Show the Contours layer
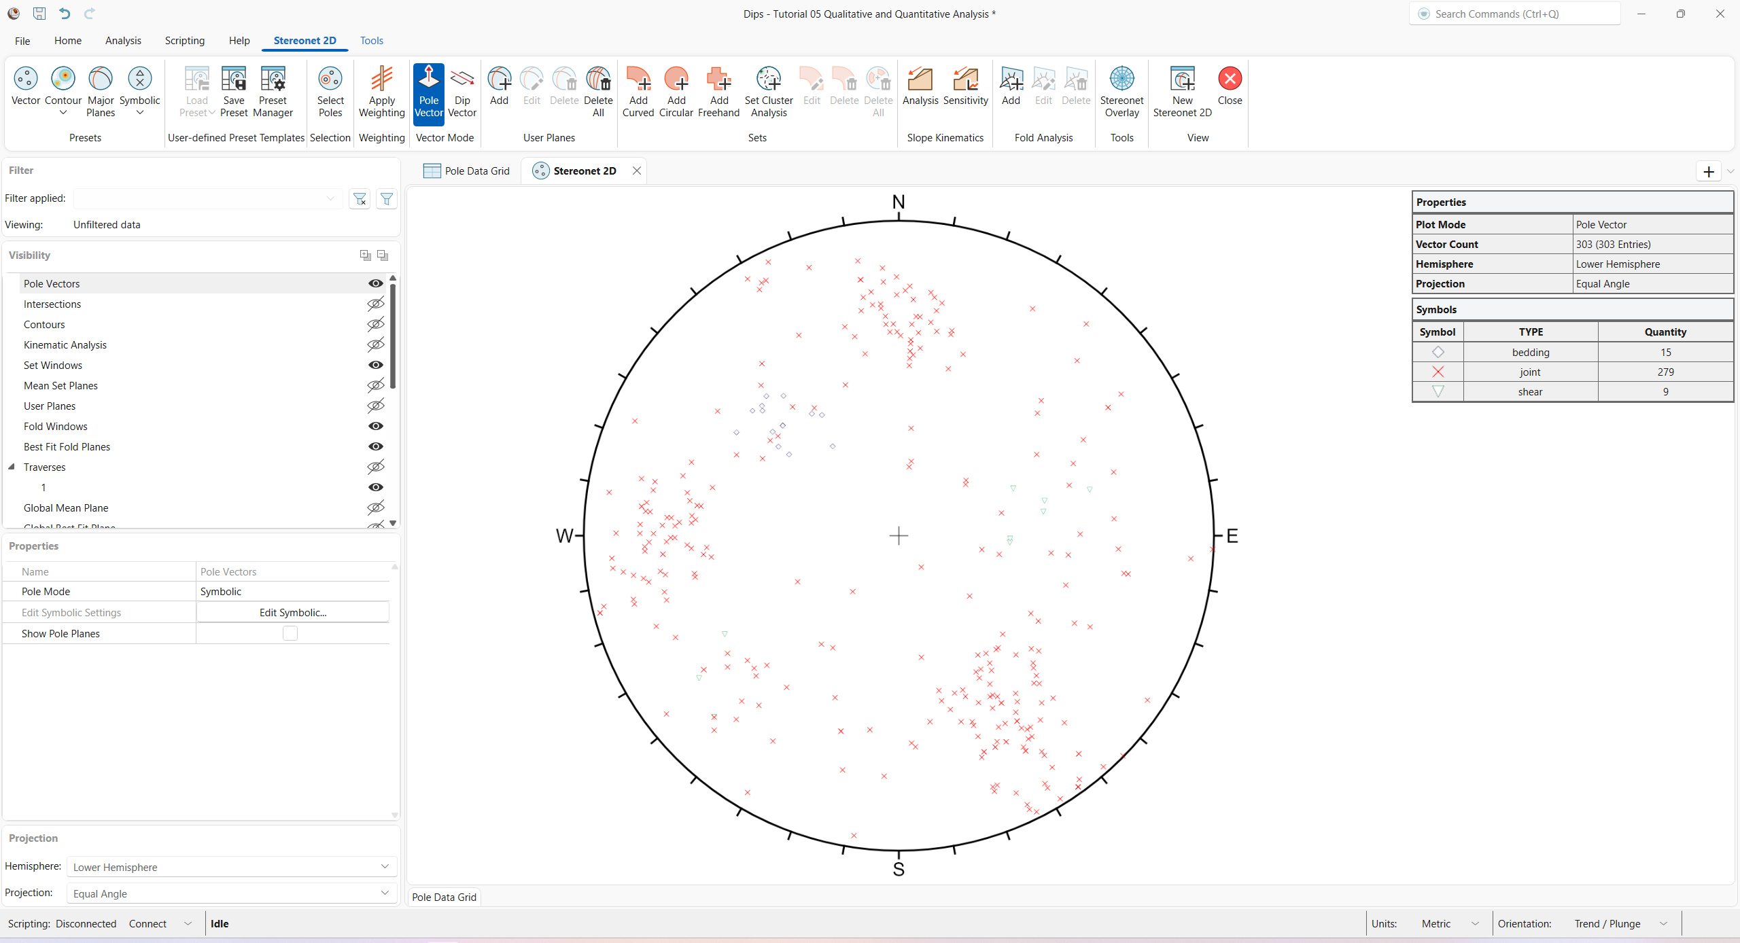This screenshot has height=943, width=1740. (376, 324)
